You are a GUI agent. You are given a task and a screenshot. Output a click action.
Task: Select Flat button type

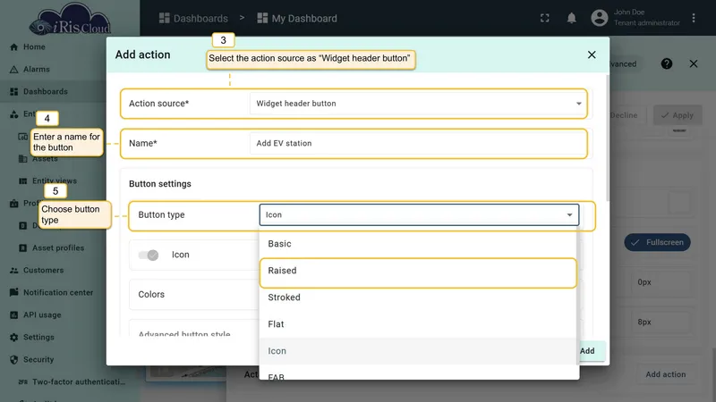click(418, 324)
